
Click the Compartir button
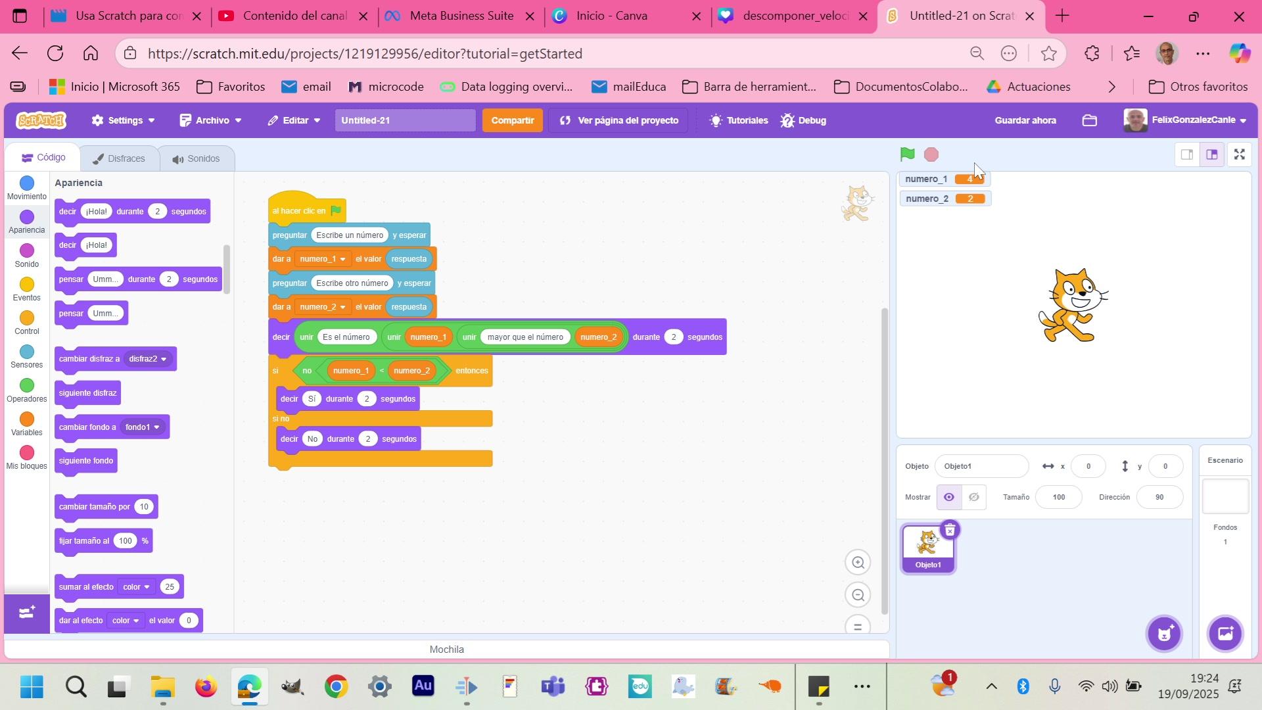click(x=512, y=120)
